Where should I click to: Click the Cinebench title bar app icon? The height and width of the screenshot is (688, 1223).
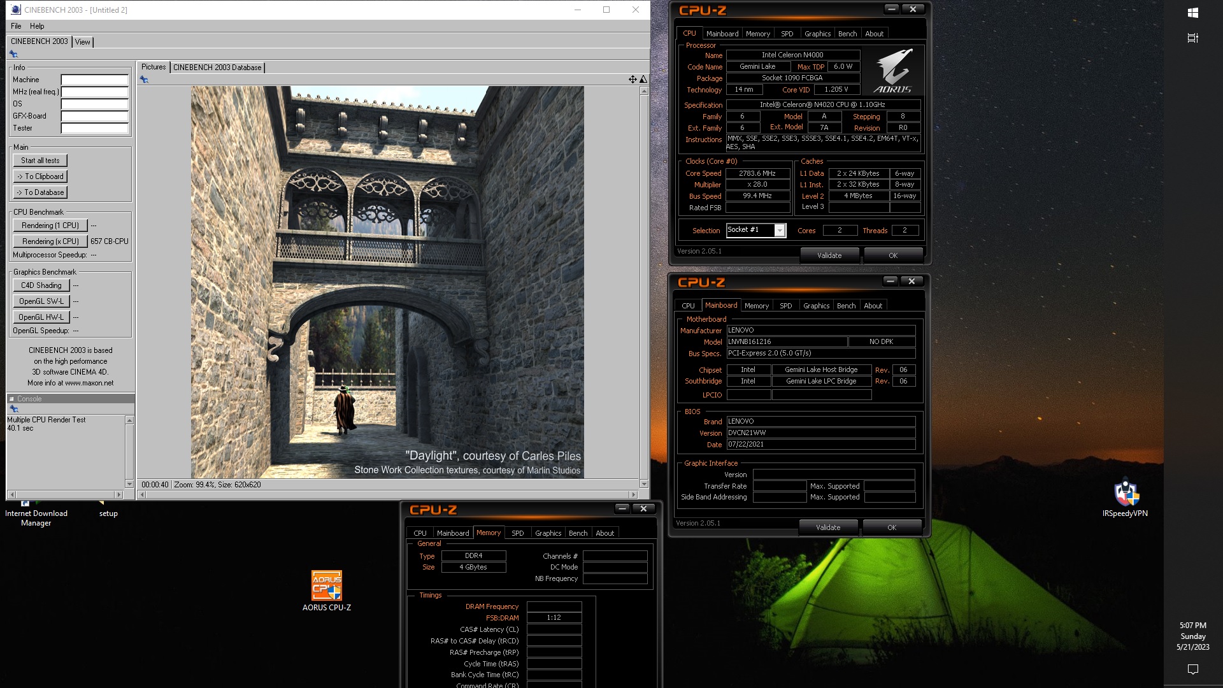(x=16, y=10)
